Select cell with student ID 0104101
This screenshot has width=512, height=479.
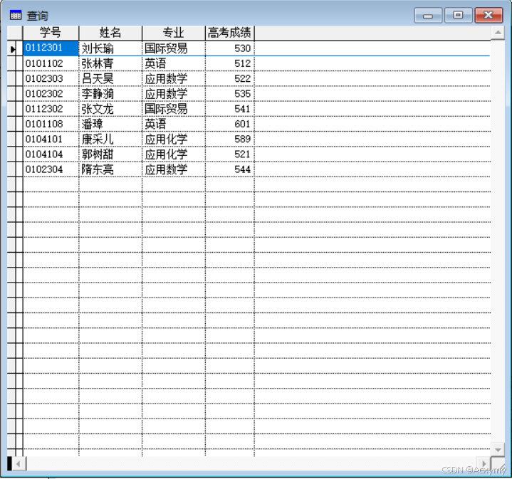pos(51,139)
